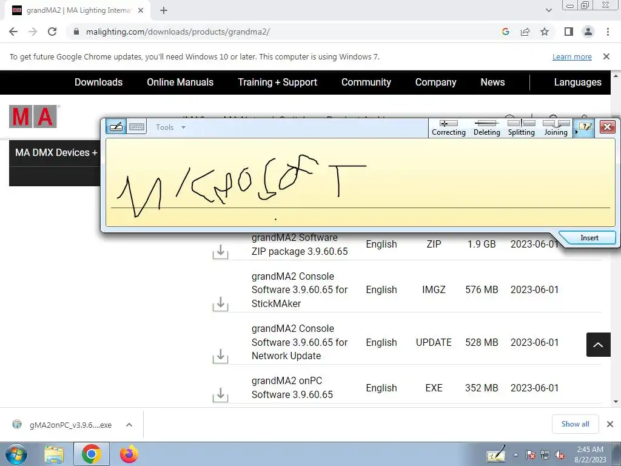Screen dimensions: 621x466
Task: Open the Company menu
Action: pyautogui.click(x=435, y=82)
